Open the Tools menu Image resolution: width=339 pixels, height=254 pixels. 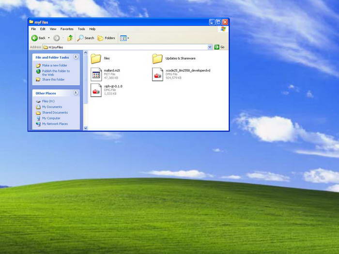81,29
